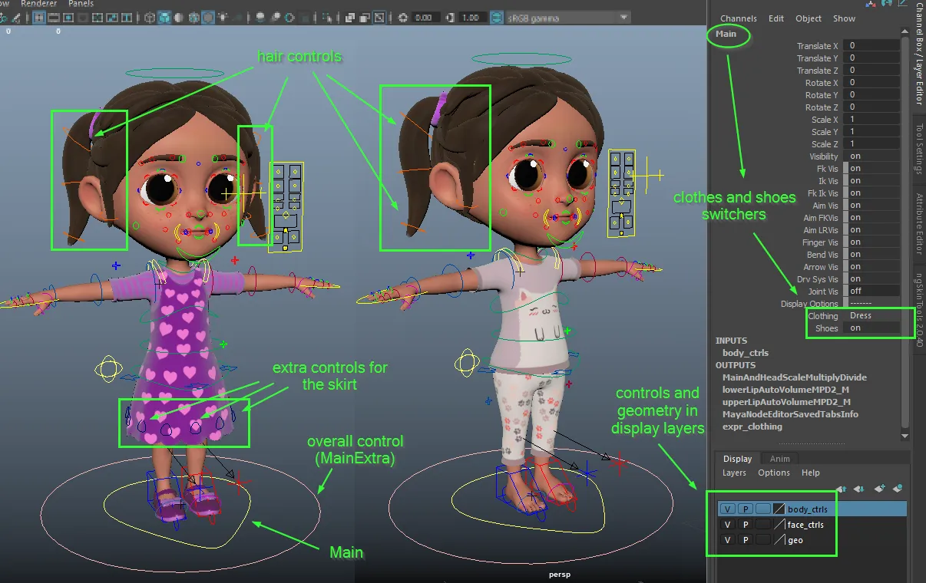Toggle visibility V of the geo layer
This screenshot has height=583, width=926.
click(726, 540)
